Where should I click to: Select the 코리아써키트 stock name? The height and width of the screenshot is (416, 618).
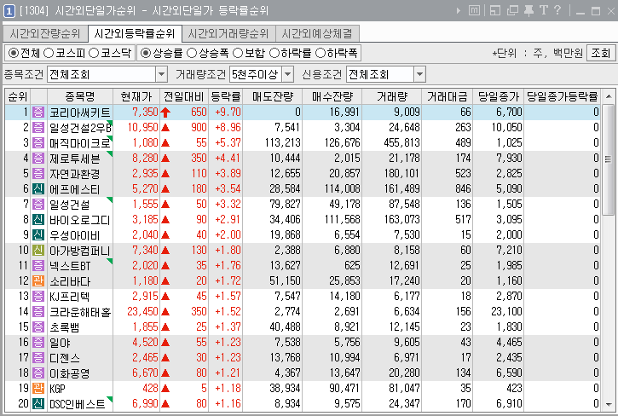coord(79,113)
